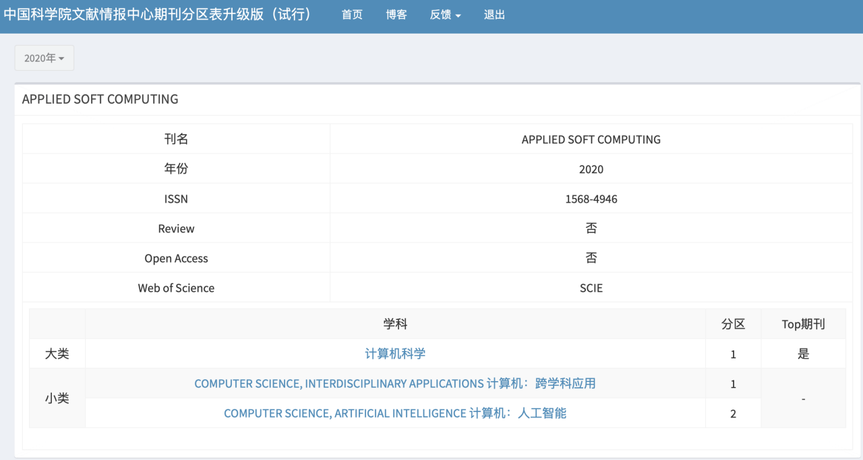The image size is (863, 460).
Task: Click the Review row value 否
Action: [591, 228]
